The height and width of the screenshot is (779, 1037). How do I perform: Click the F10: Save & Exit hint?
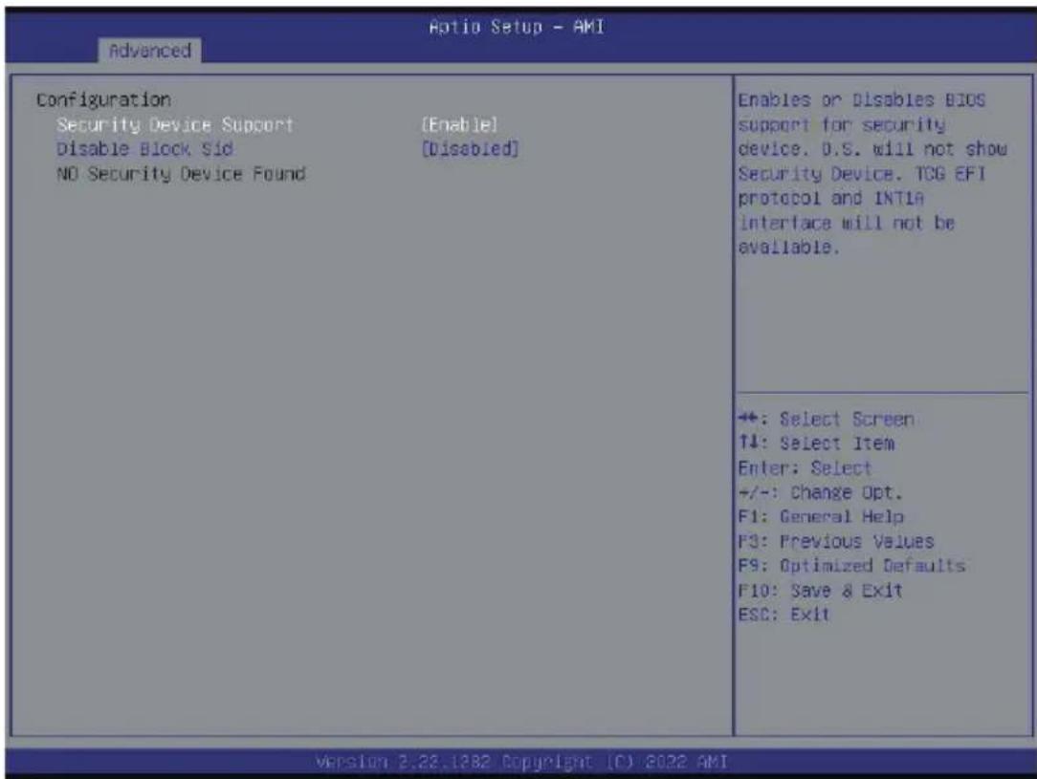coord(821,590)
